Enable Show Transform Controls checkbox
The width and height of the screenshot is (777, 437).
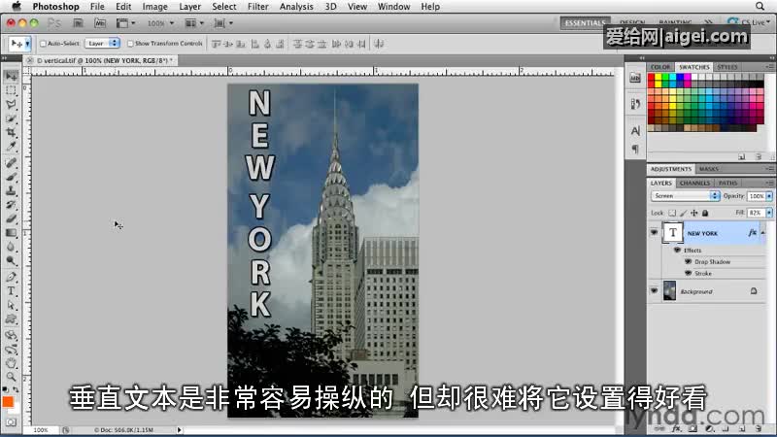click(130, 44)
